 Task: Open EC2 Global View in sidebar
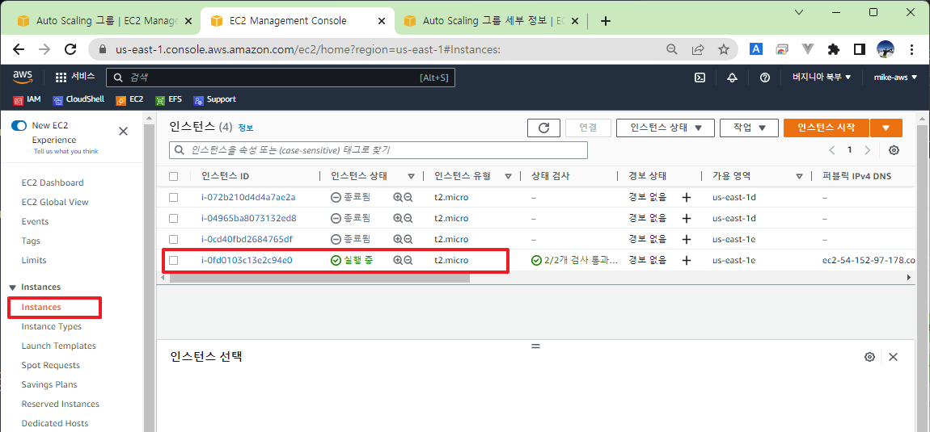click(x=54, y=202)
